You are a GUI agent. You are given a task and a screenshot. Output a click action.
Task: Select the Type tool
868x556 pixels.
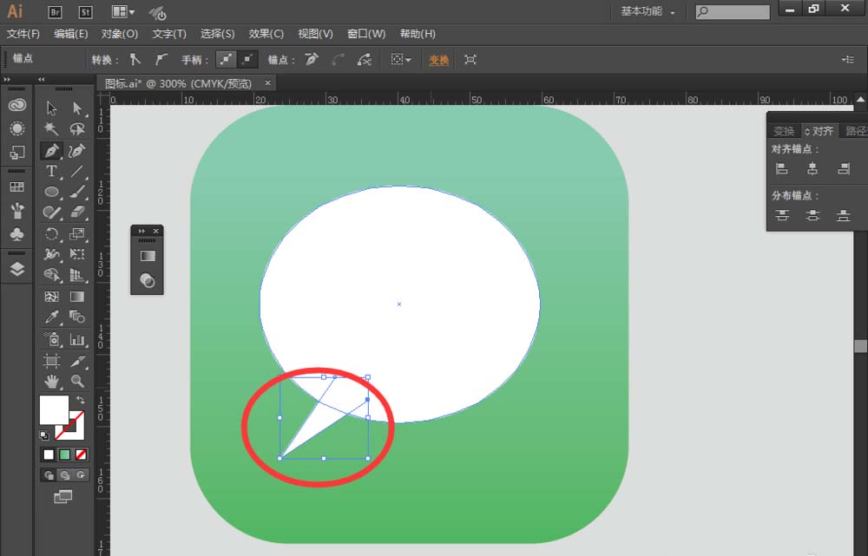click(x=51, y=172)
